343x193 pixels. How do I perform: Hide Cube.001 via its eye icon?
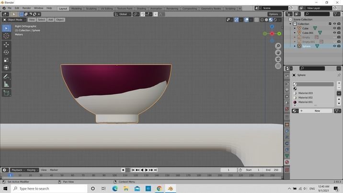tap(334, 33)
